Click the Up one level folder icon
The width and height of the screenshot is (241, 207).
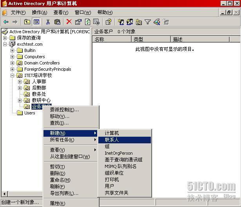point(27,22)
